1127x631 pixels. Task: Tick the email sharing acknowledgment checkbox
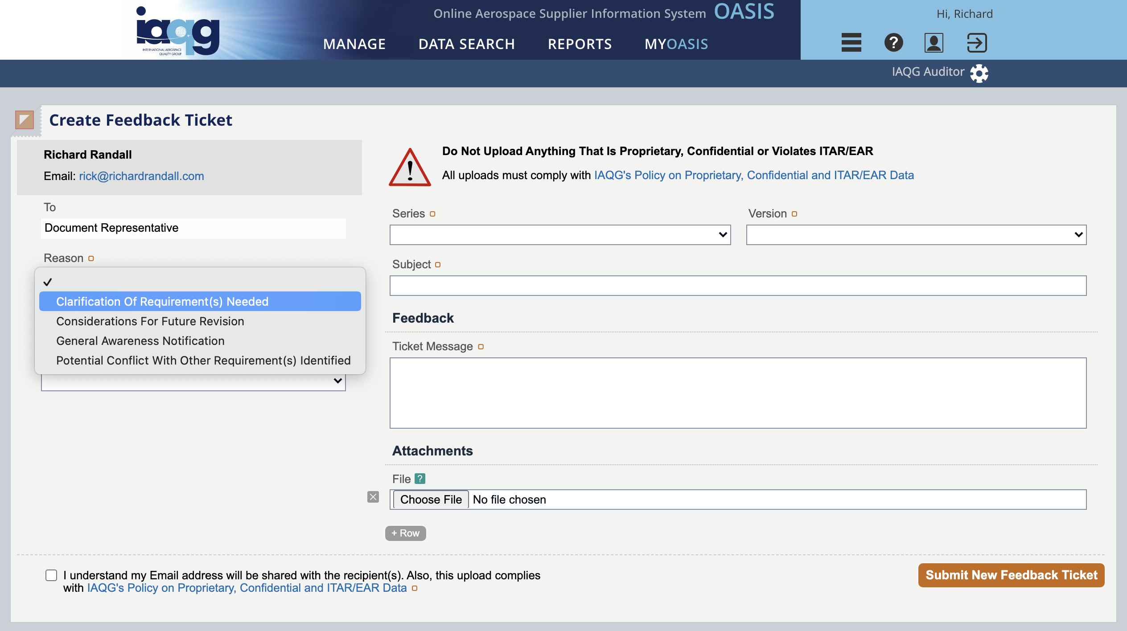coord(51,575)
